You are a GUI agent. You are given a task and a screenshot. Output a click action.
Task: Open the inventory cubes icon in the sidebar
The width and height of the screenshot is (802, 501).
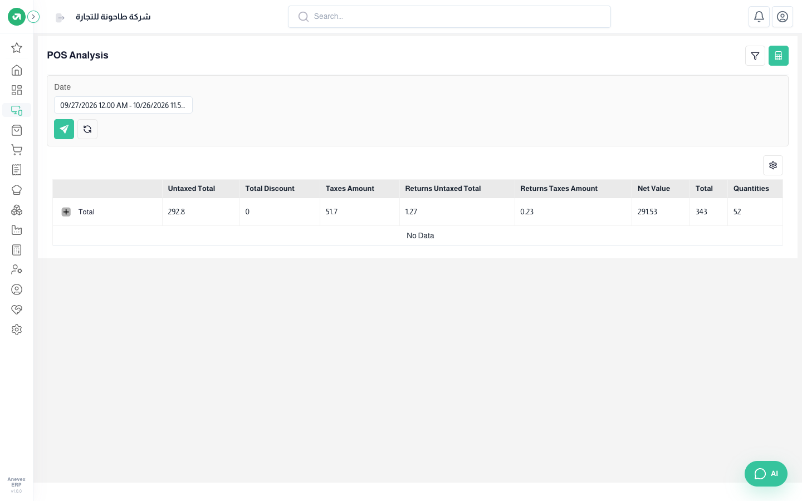coord(17,210)
